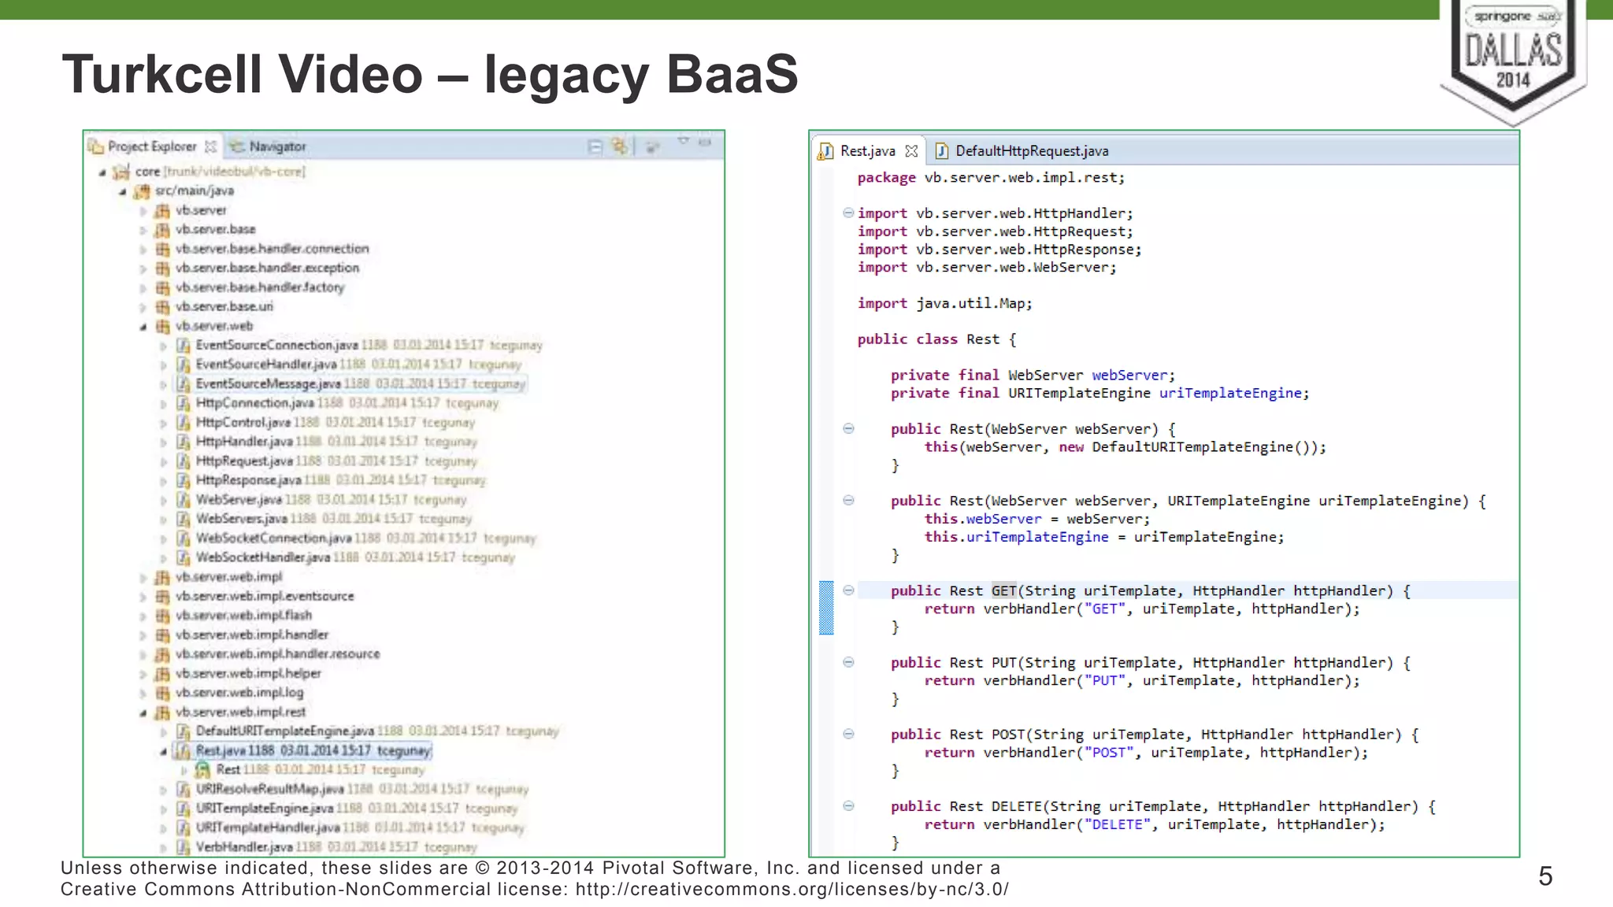Fold the GET method in the editor

click(848, 590)
